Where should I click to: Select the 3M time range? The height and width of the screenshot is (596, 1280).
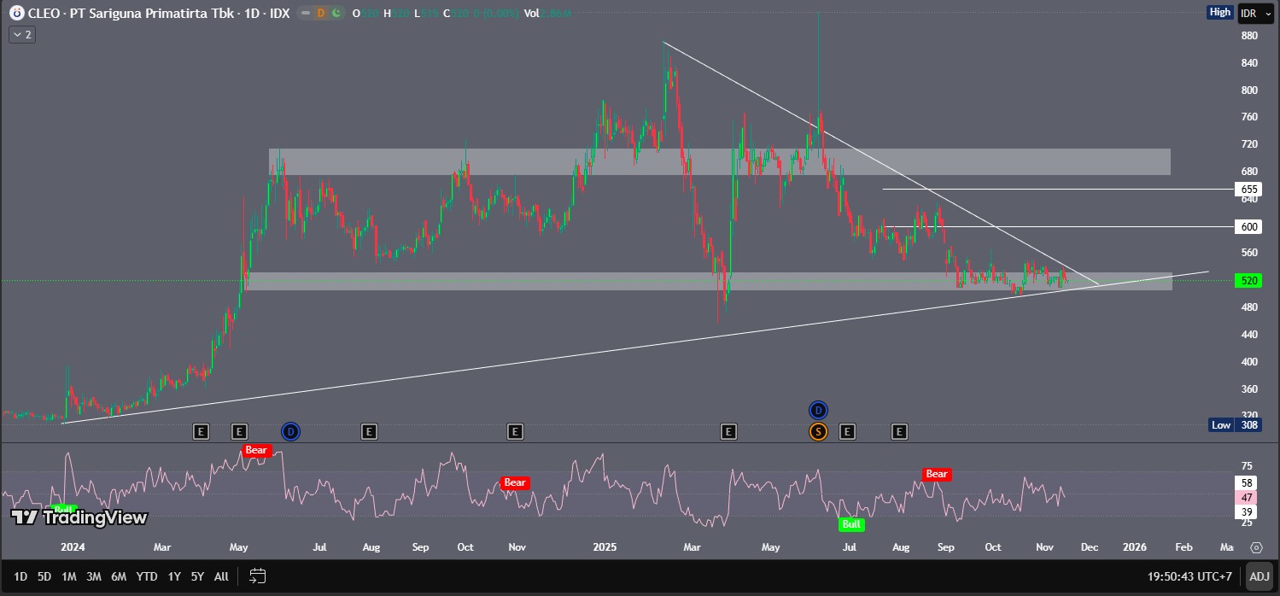[x=94, y=576]
